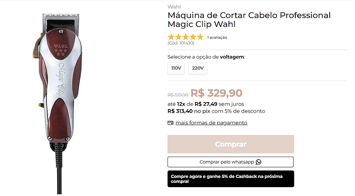Viewport: 355px width, 196px height.
Task: Click Comprar pelo whatsapp button
Action: coord(230,162)
